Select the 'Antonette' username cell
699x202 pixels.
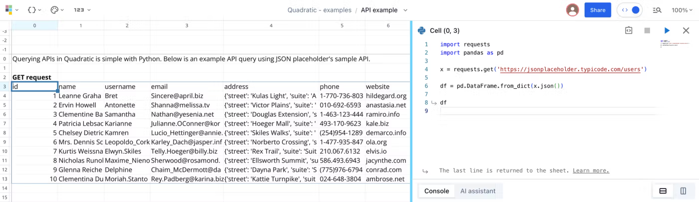coord(127,105)
